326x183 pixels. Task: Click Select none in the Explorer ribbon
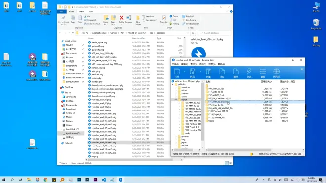coord(189,20)
